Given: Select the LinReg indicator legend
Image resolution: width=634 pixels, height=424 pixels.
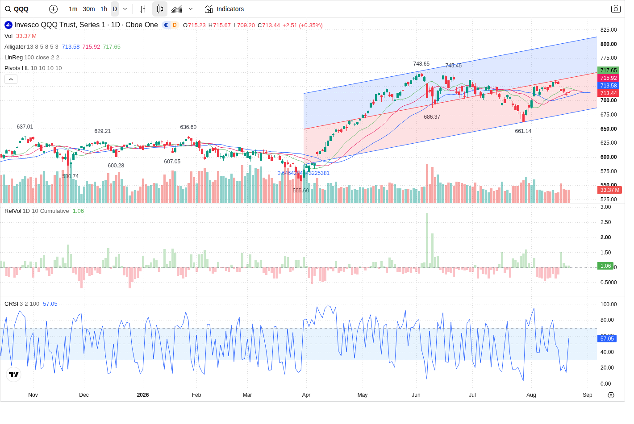Looking at the screenshot, I should (13, 58).
